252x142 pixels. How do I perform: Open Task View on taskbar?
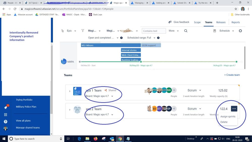[68, 139]
